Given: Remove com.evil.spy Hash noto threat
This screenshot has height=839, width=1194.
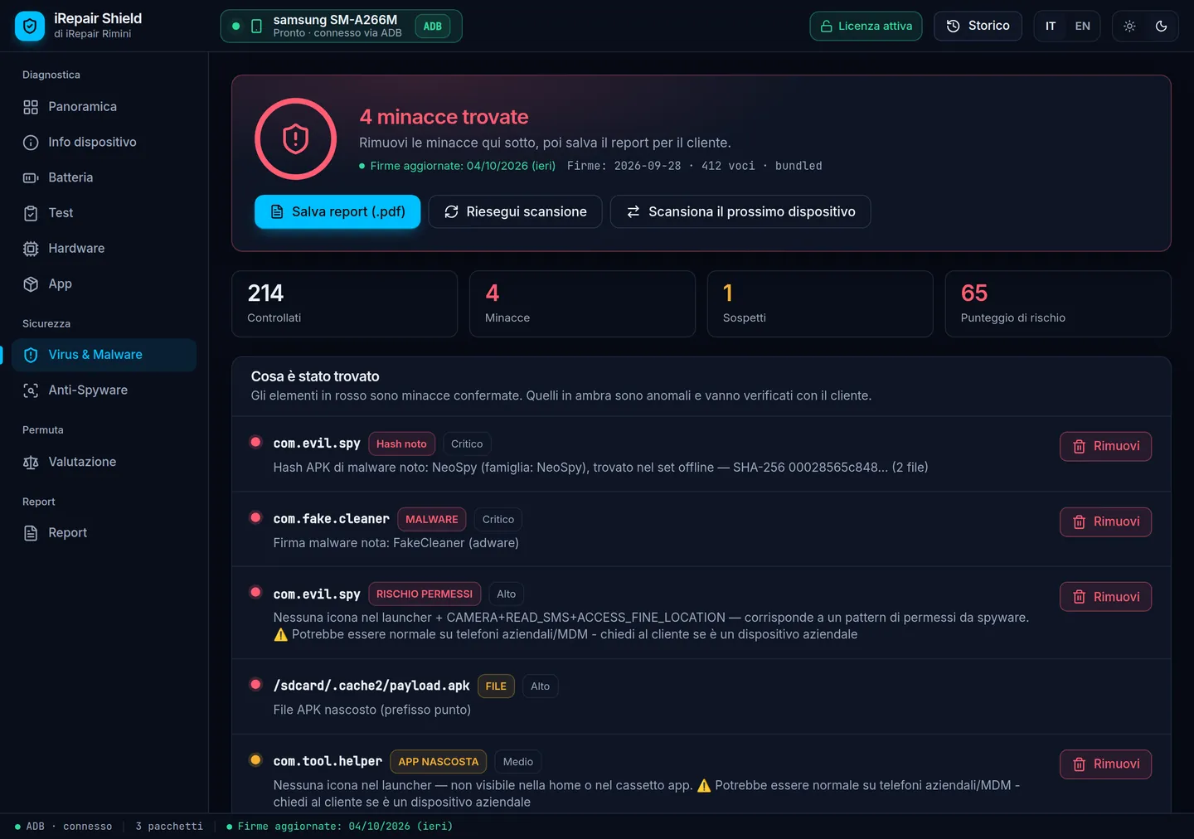Looking at the screenshot, I should click(1105, 446).
